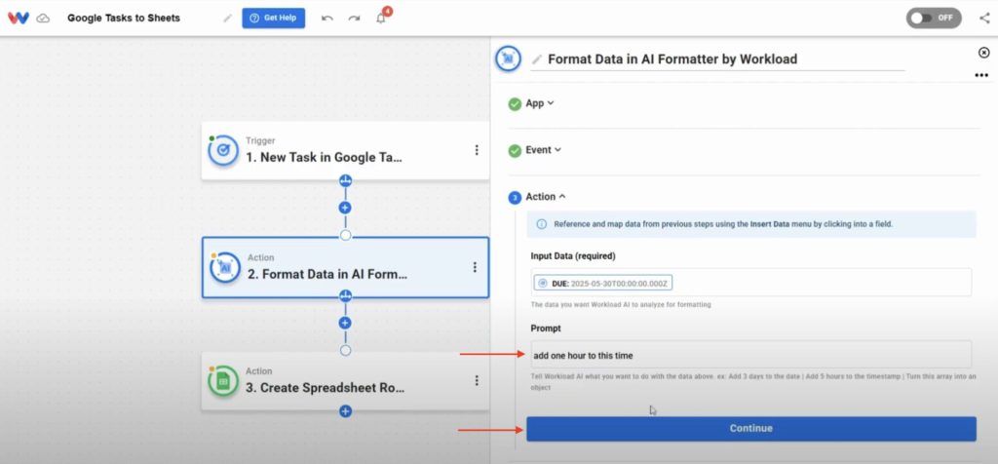The width and height of the screenshot is (998, 464).
Task: Select the DUE date data pill
Action: pyautogui.click(x=602, y=283)
